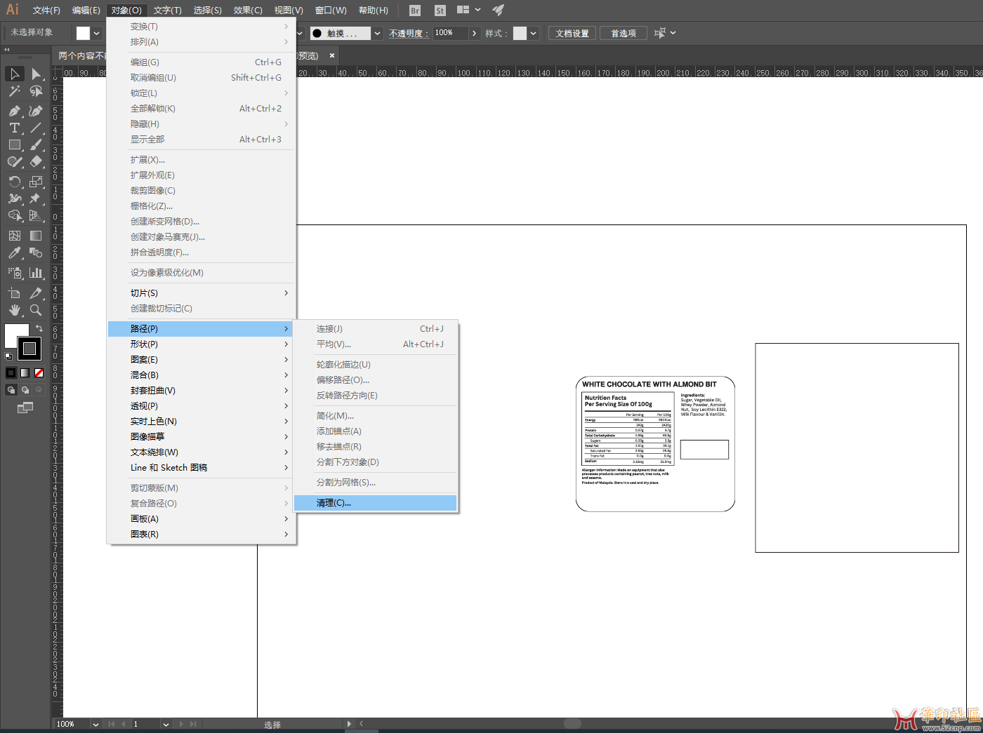The image size is (983, 733).
Task: Select the Type tool
Action: click(x=15, y=128)
